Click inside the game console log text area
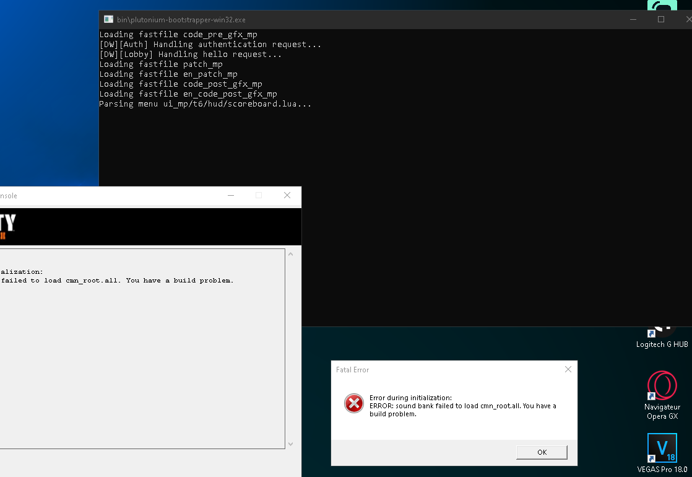Screen dimensions: 692x477 (x=142, y=359)
